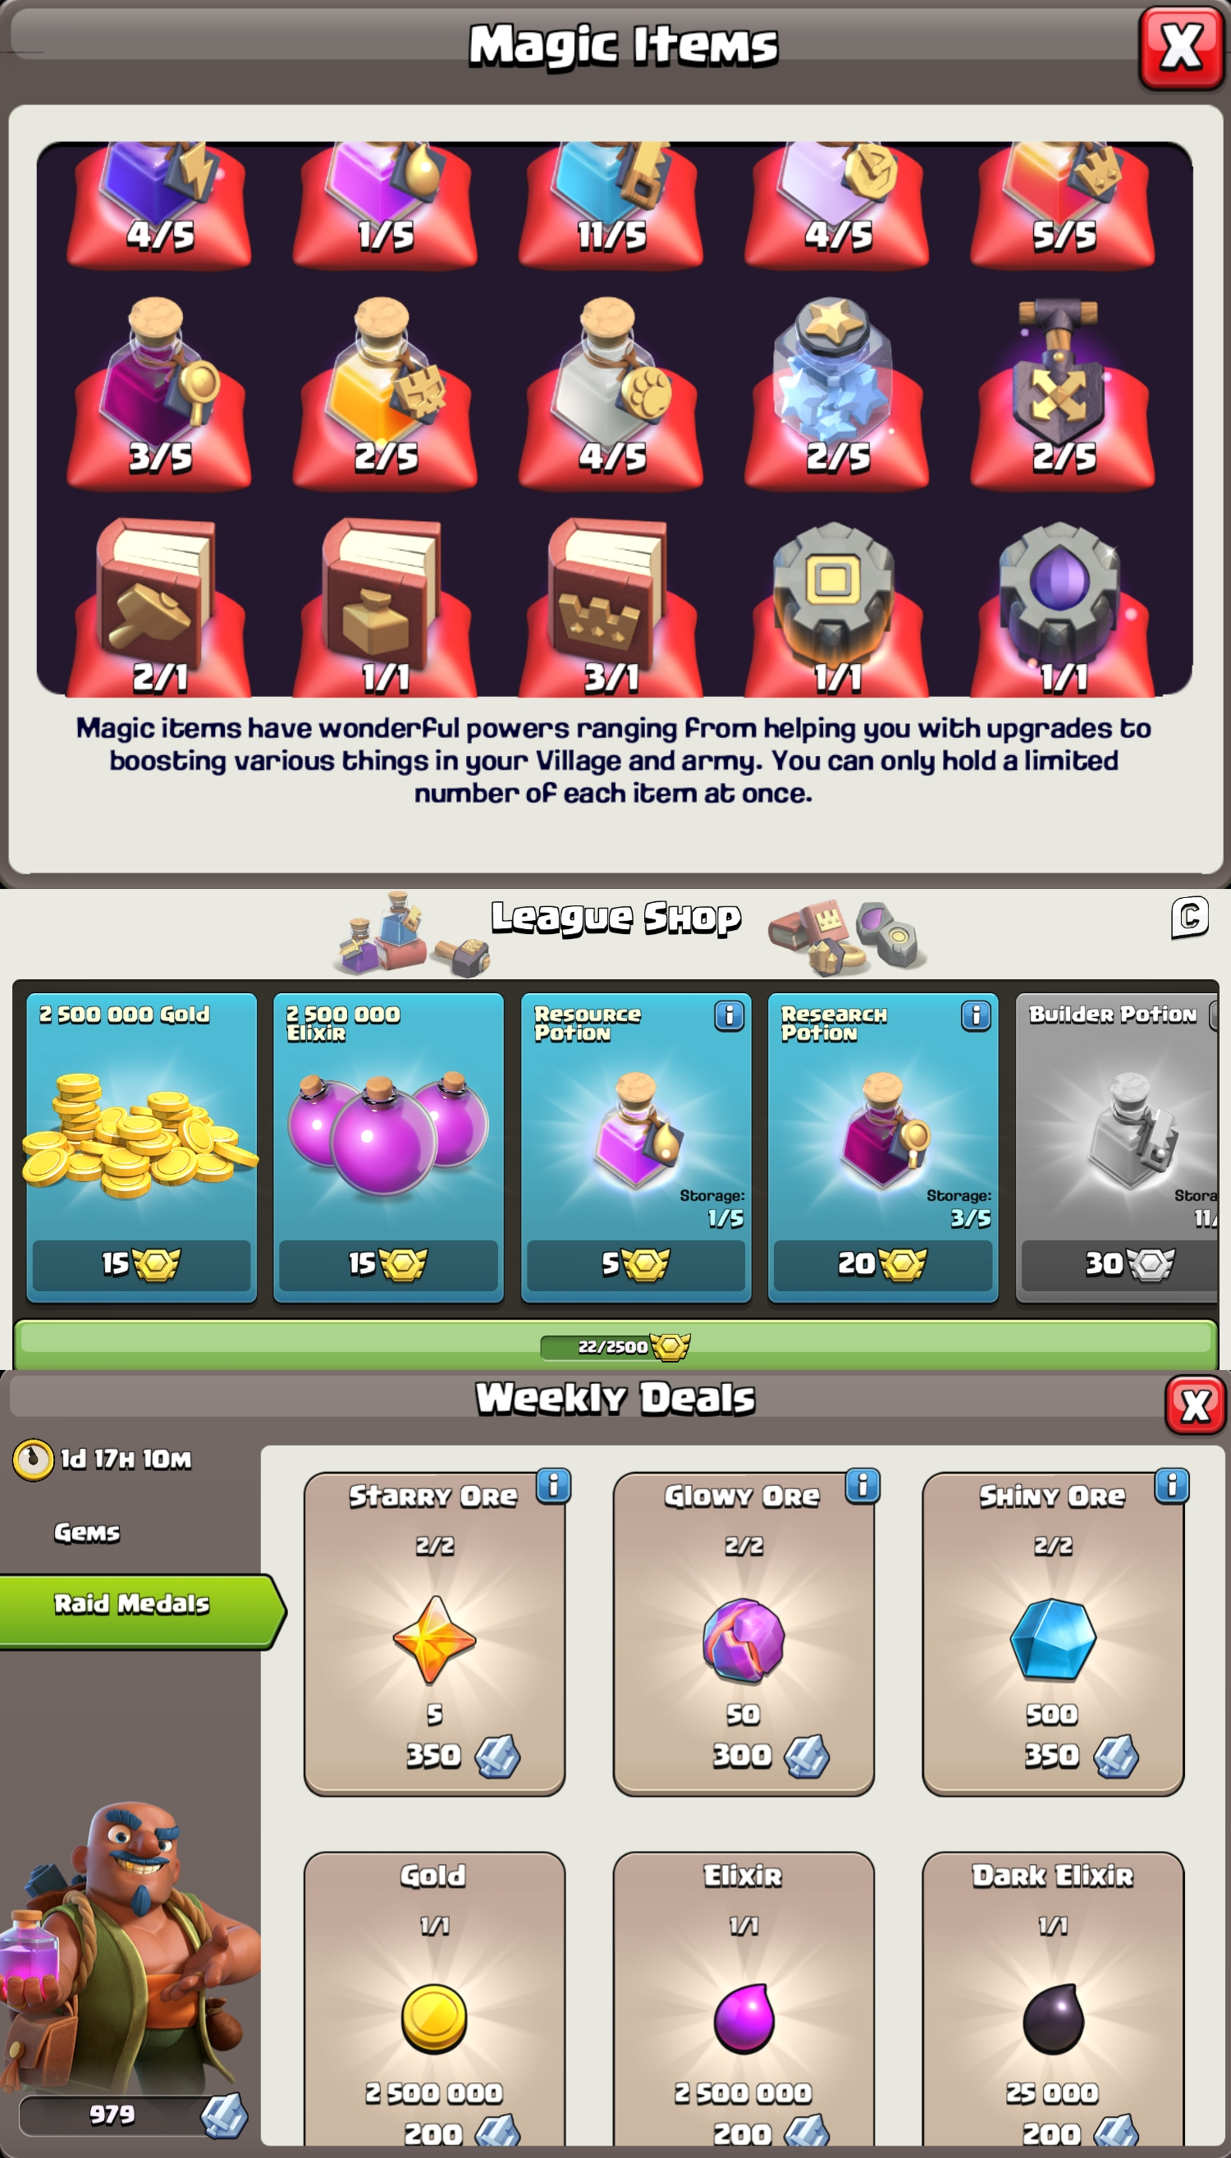The width and height of the screenshot is (1231, 2158).
Task: Click the C badge beside League Shop
Action: (1190, 918)
